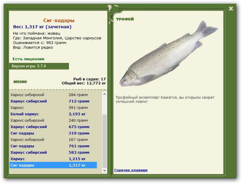242x184 pixels.
Task: Click the Вес: 1,317 кг (зачетная) text
Action: 42,27
